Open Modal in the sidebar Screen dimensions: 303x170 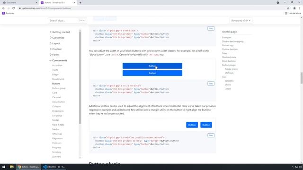click(x=55, y=120)
